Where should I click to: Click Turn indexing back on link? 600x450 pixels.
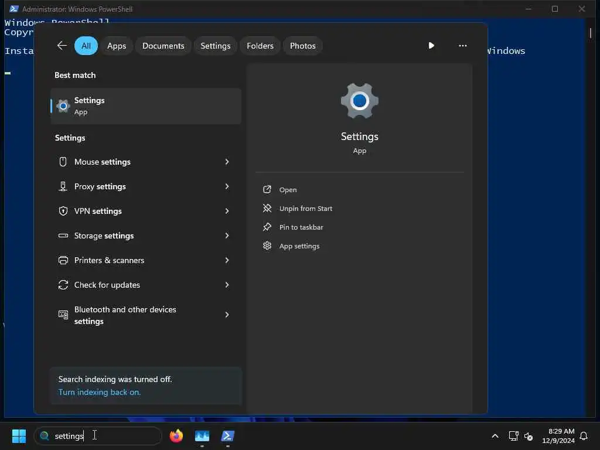tap(100, 392)
